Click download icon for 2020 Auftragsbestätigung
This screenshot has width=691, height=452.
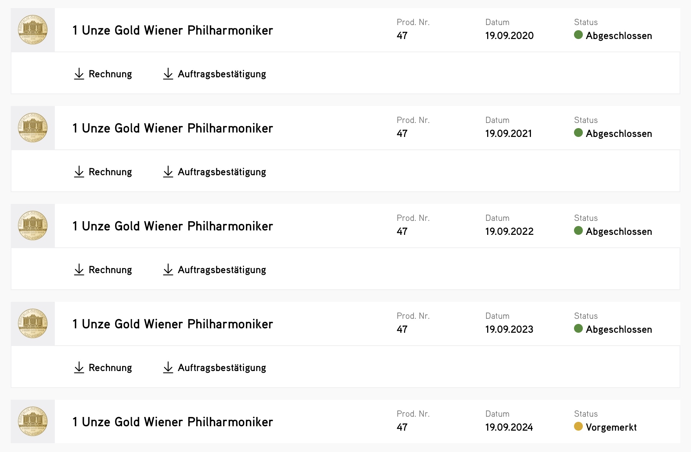point(168,74)
